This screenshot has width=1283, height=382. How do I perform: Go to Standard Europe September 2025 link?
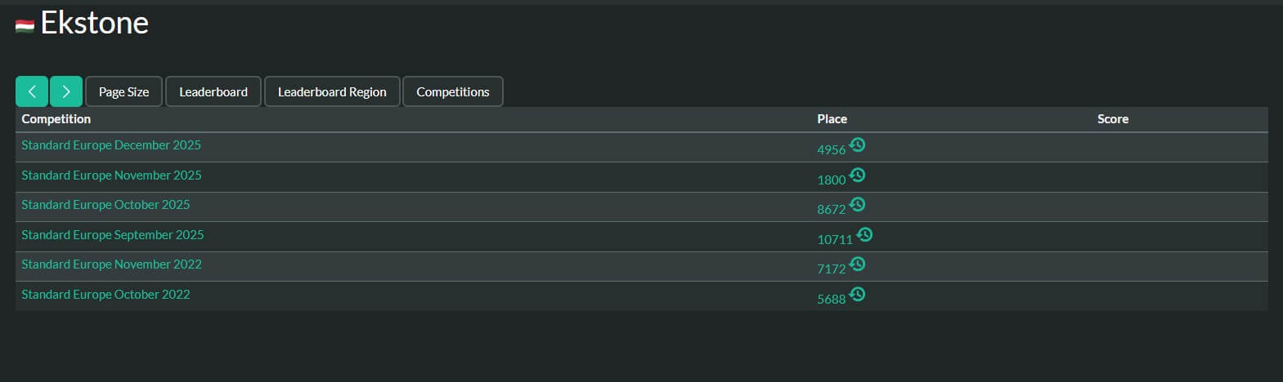click(113, 235)
